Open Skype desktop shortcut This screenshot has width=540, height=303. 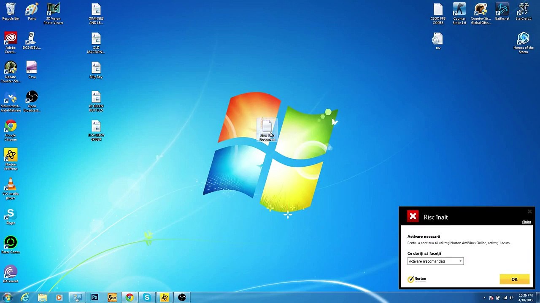(x=11, y=216)
